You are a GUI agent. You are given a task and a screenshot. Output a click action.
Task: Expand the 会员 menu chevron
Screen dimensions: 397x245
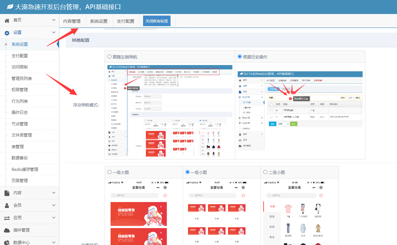coord(54,205)
